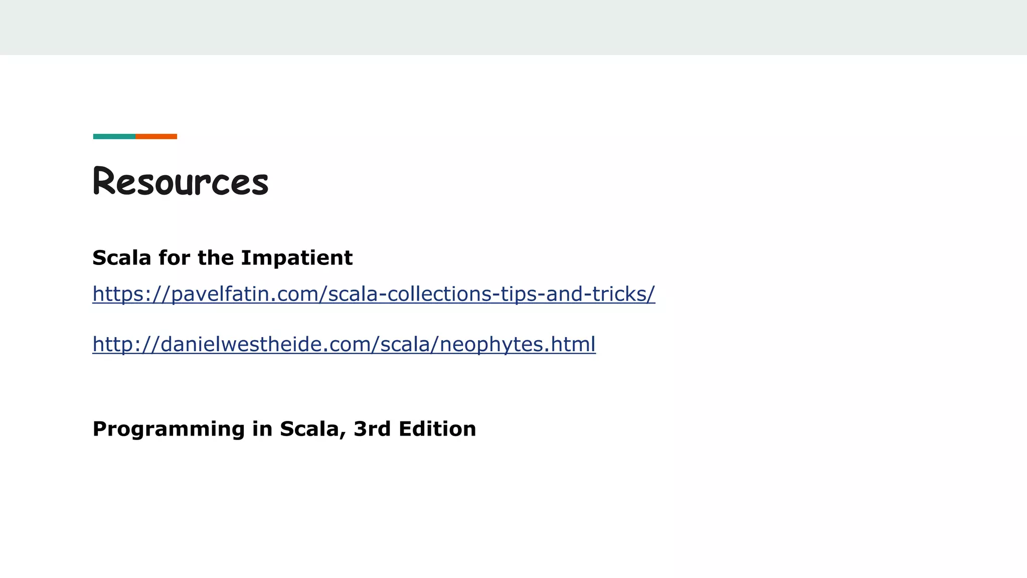The width and height of the screenshot is (1027, 578).
Task: Open the danielwestheide.com neophytes link
Action: (344, 345)
